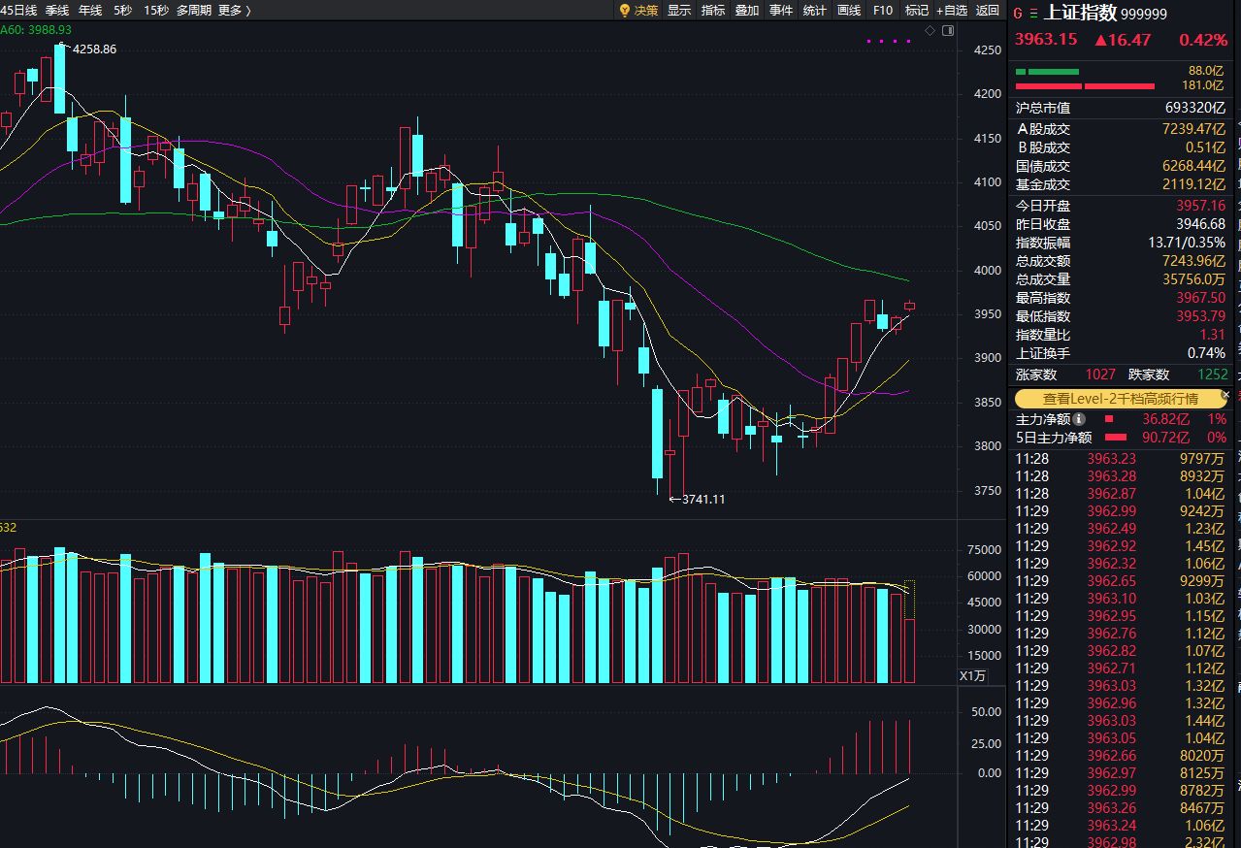Click the 最高指数 value 3967.50
This screenshot has width=1241, height=848.
(x=1201, y=298)
